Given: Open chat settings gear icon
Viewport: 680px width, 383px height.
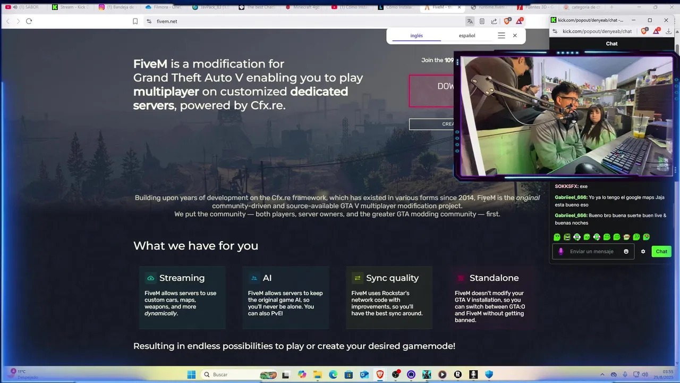Looking at the screenshot, I should 643,252.
